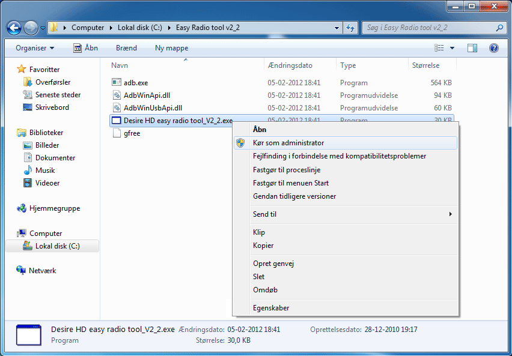This screenshot has height=356, width=512.
Task: Select the adb.exe file icon
Action: point(117,83)
